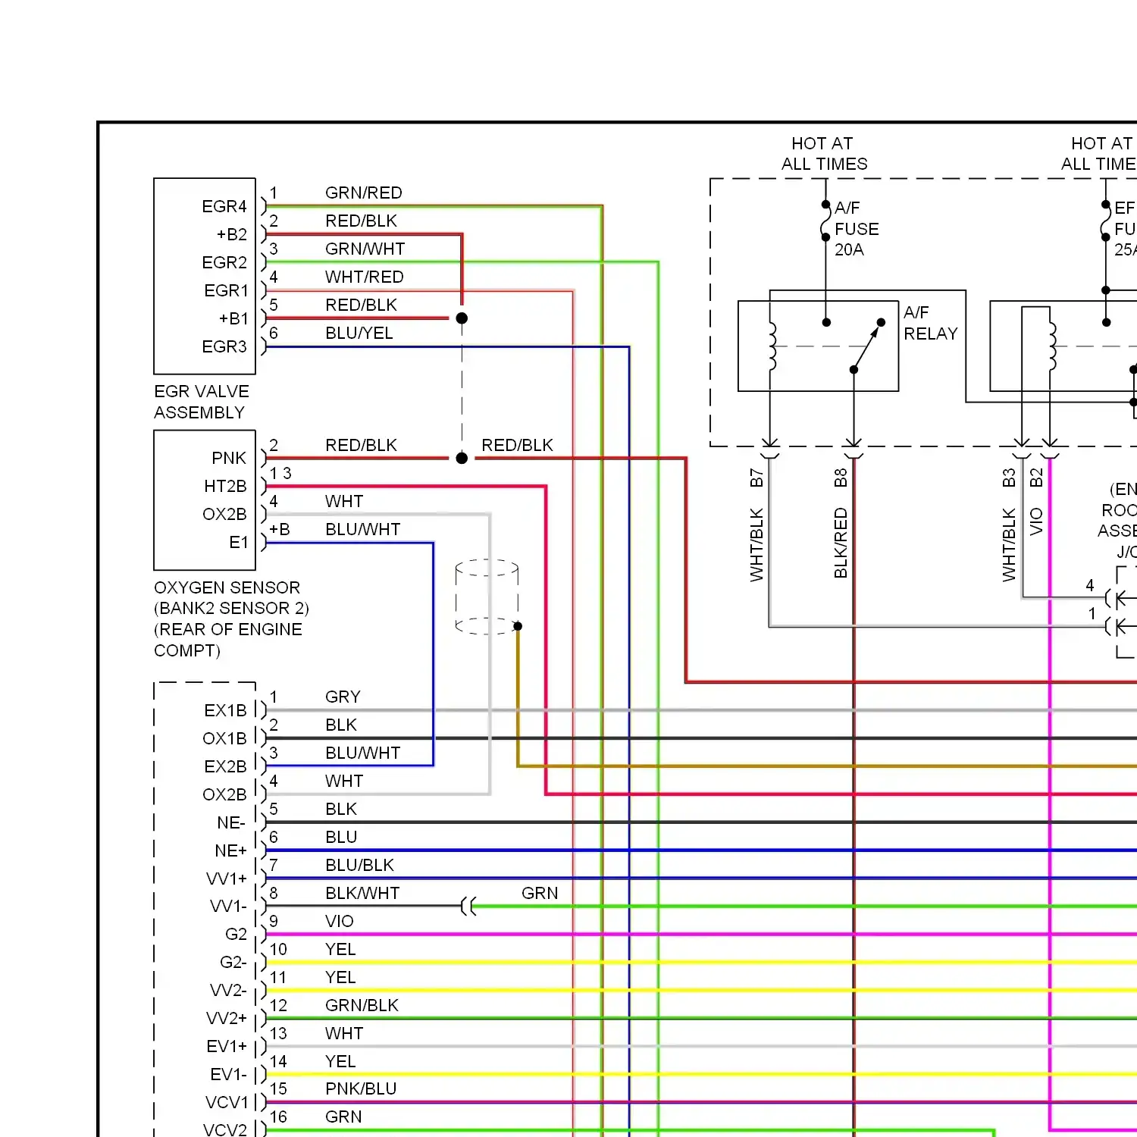Select the PNK pin label
The width and height of the screenshot is (1137, 1137).
pyautogui.click(x=229, y=458)
